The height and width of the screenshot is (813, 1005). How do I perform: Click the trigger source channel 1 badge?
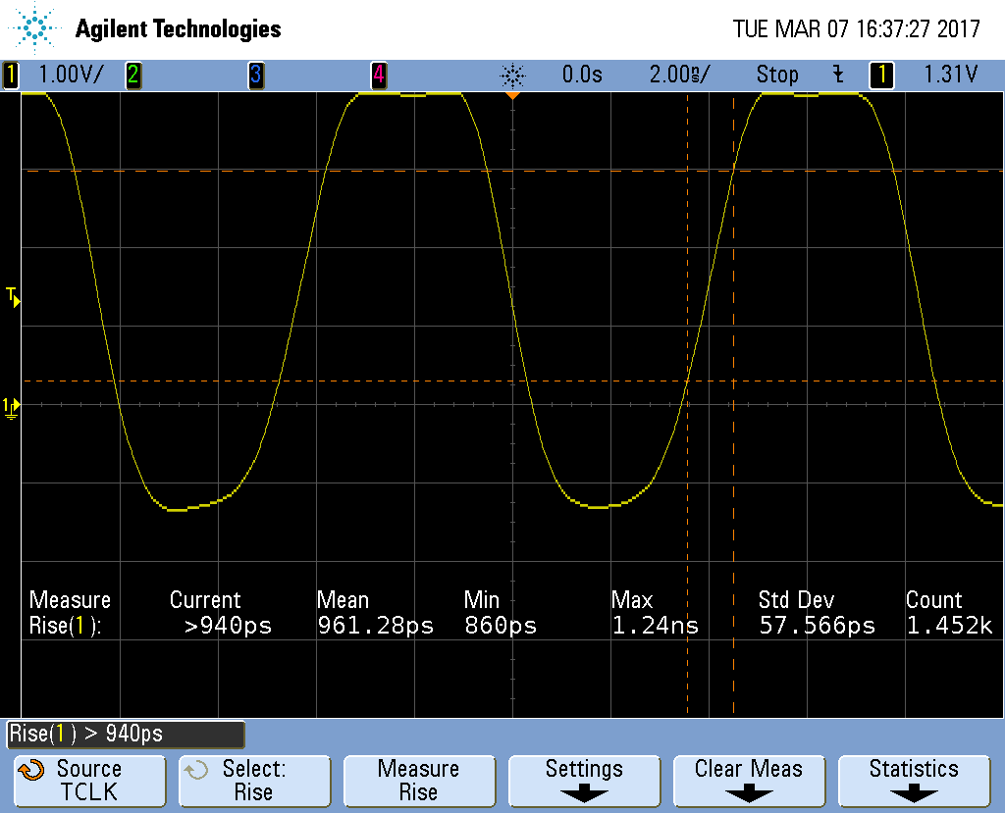881,75
